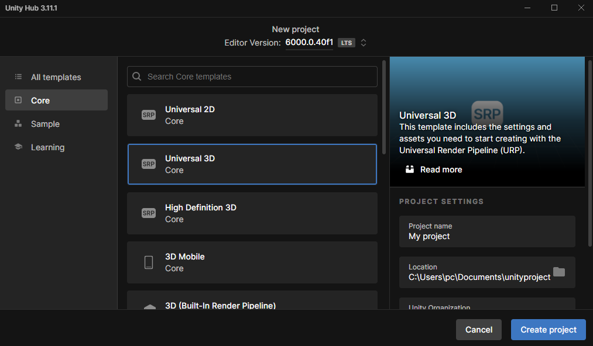Viewport: 593px width, 346px height.
Task: Click the All templates list icon
Action: coord(18,77)
